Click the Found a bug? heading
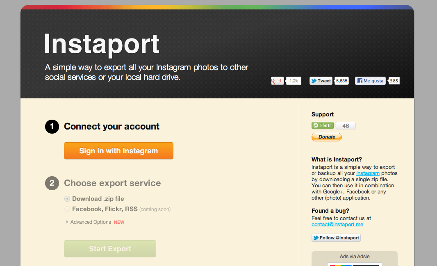This screenshot has width=437, height=266. 330,211
